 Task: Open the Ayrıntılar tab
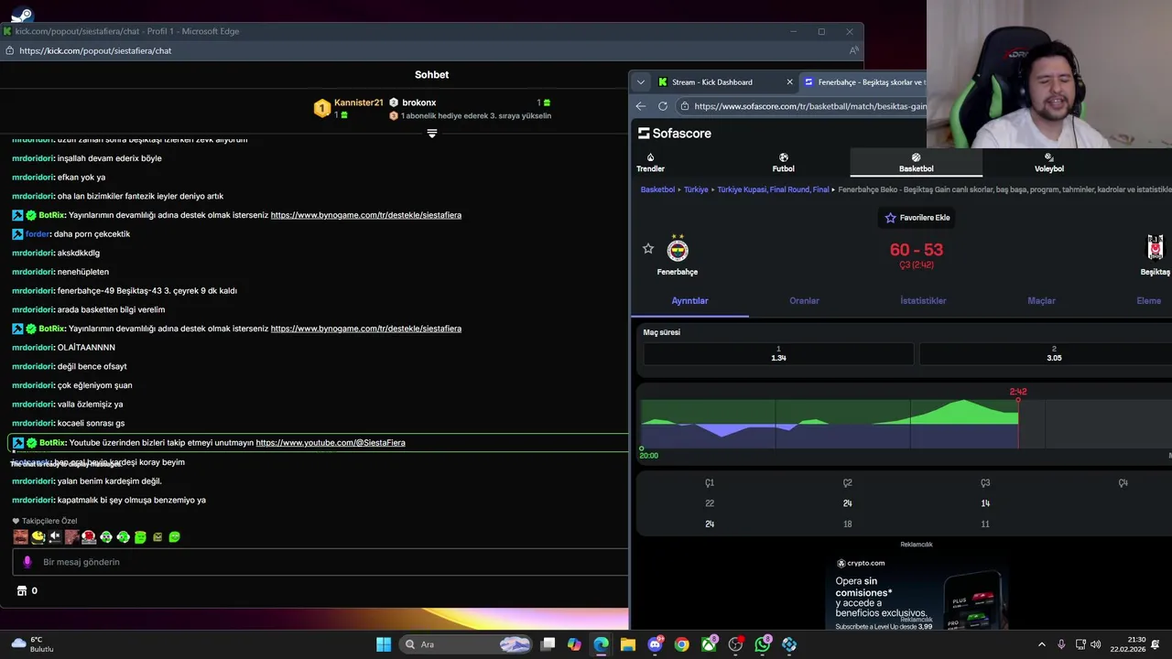(689, 300)
